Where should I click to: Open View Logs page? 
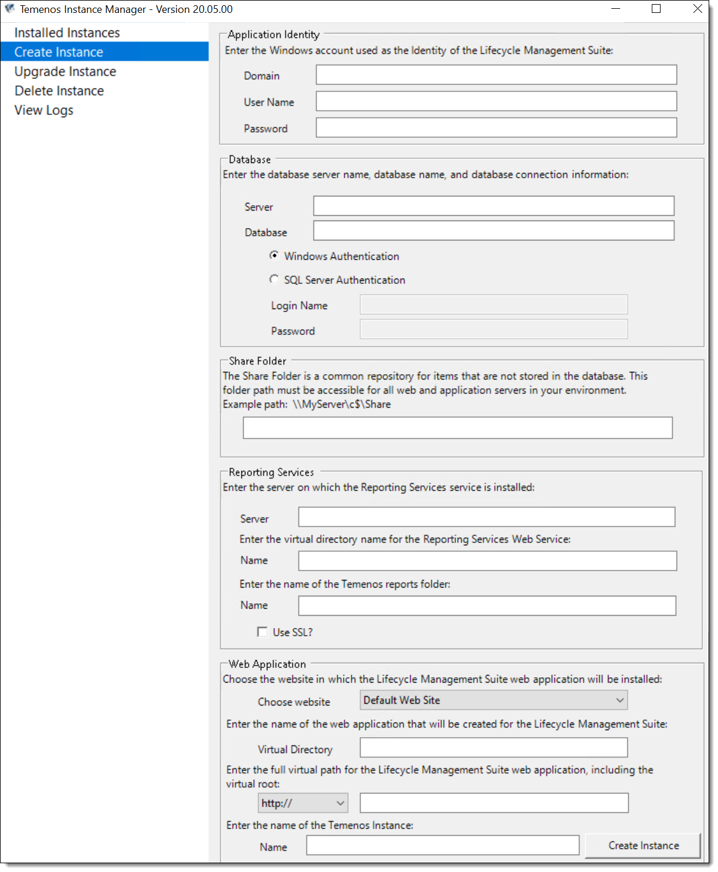click(x=44, y=110)
